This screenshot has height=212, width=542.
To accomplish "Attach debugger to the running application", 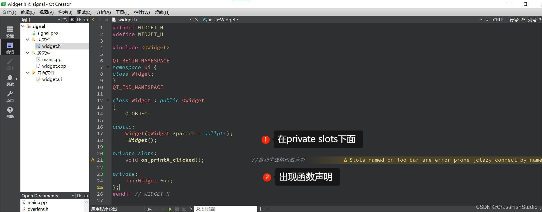I will point(184,209).
